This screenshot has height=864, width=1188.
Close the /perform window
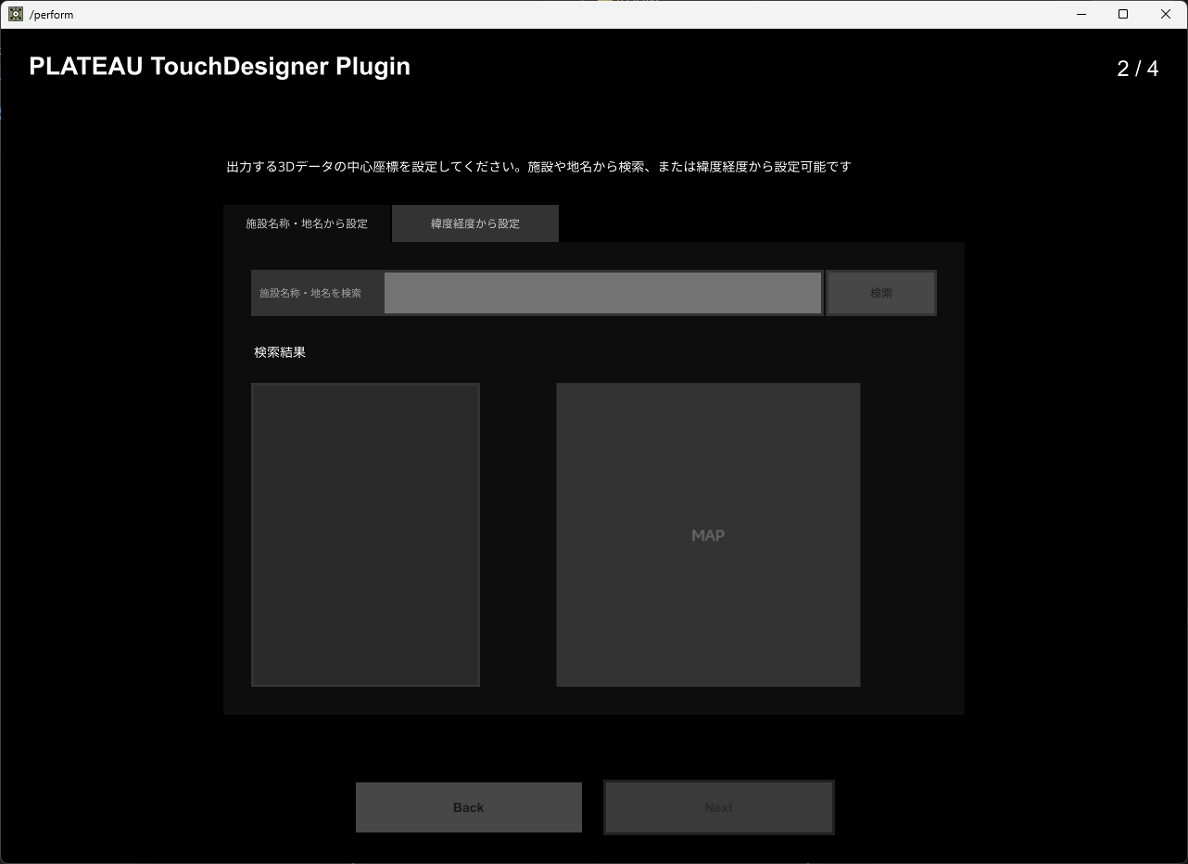point(1165,14)
